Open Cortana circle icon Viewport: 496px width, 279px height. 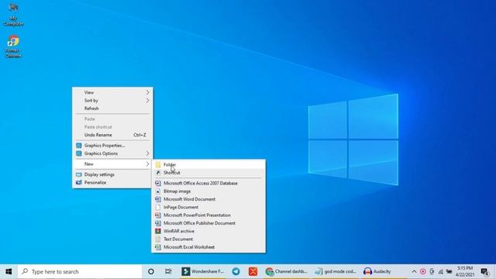(x=151, y=271)
